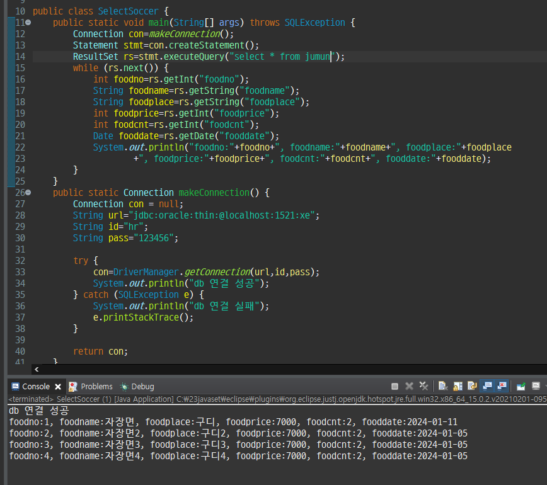Click the Problems view icon
This screenshot has height=485, width=547.
coord(74,386)
